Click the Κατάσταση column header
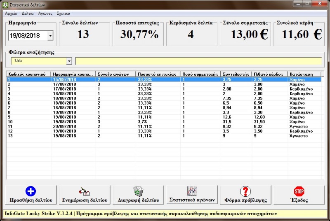 pyautogui.click(x=304, y=74)
